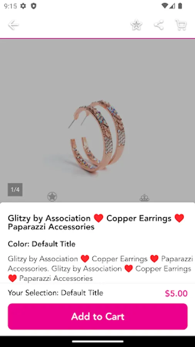Tap the 1/4 image counter badge

coord(15,190)
